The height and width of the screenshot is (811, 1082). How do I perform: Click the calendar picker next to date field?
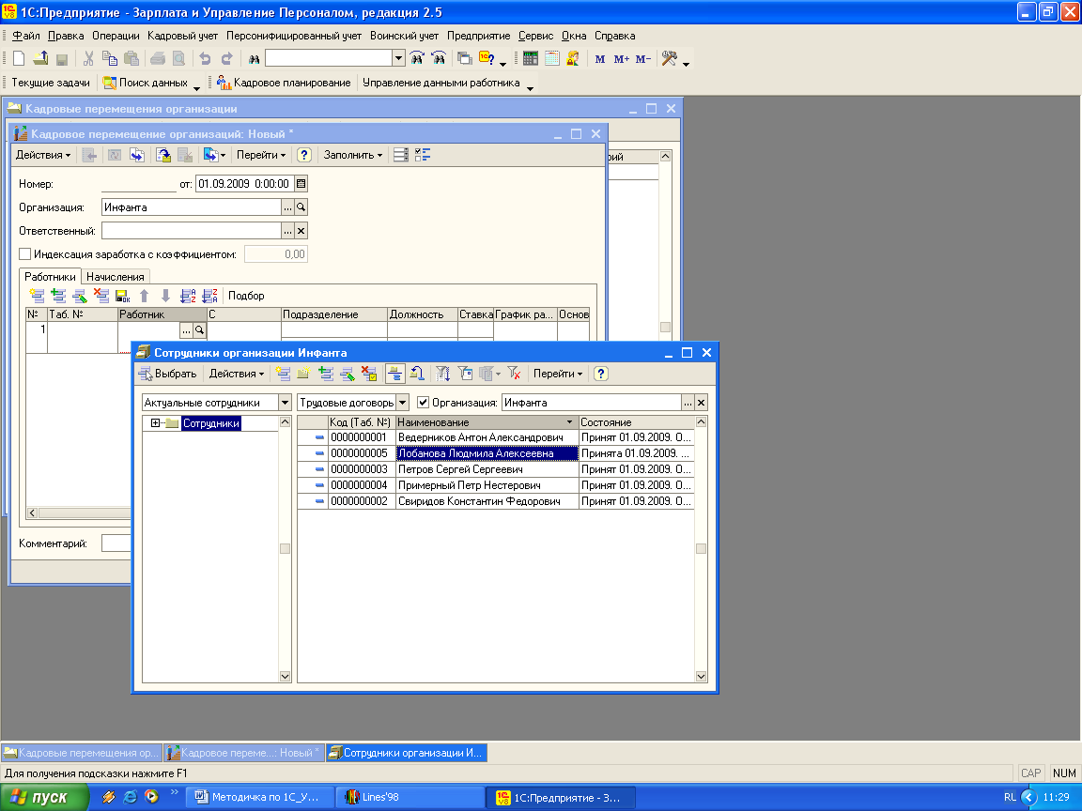click(301, 183)
